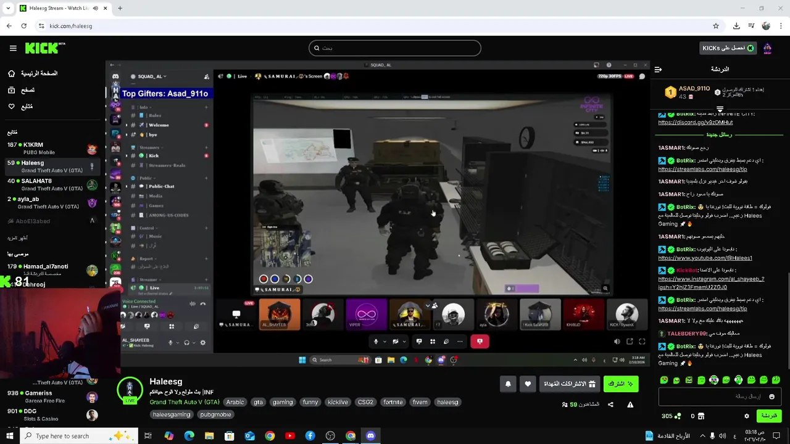The height and width of the screenshot is (444, 790).
Task: Click the green Chat send button
Action: tap(769, 416)
